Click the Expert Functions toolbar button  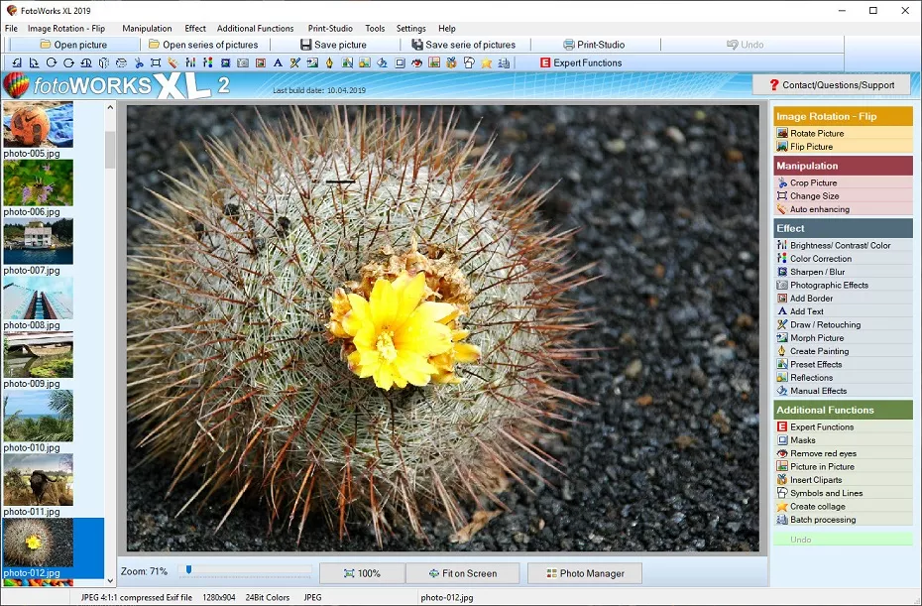[x=581, y=63]
